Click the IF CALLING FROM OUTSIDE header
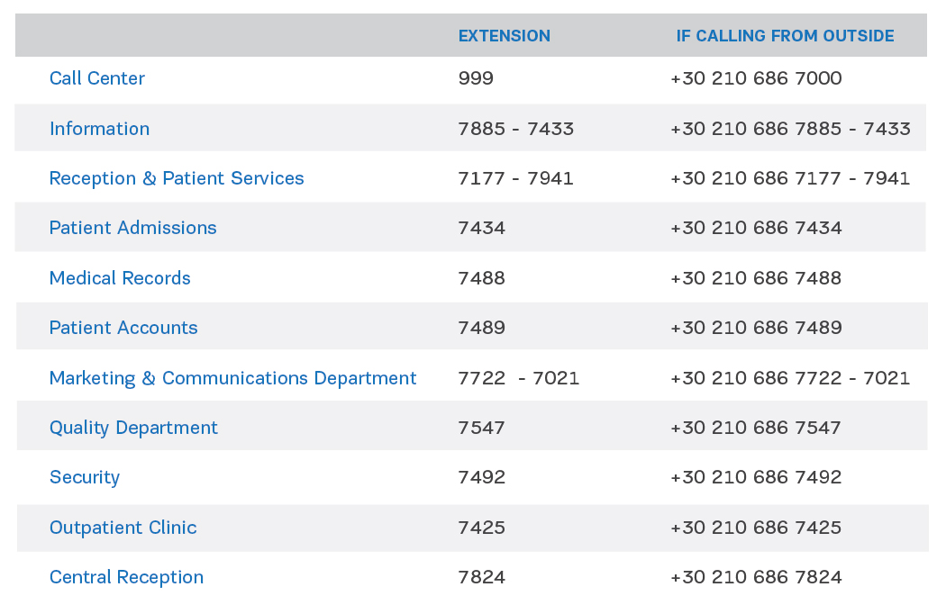 pos(785,36)
